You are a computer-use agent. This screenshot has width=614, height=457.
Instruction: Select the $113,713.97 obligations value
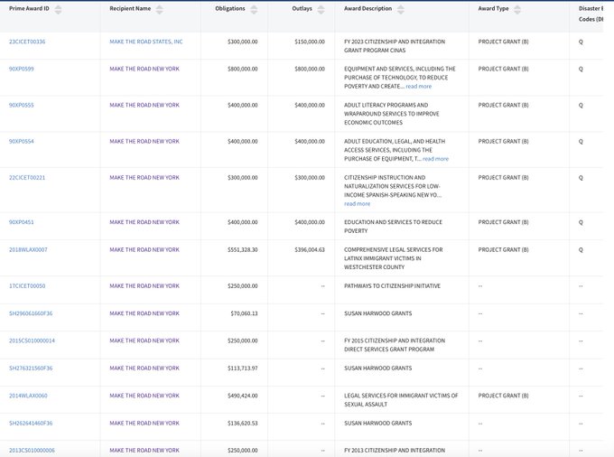click(x=242, y=368)
